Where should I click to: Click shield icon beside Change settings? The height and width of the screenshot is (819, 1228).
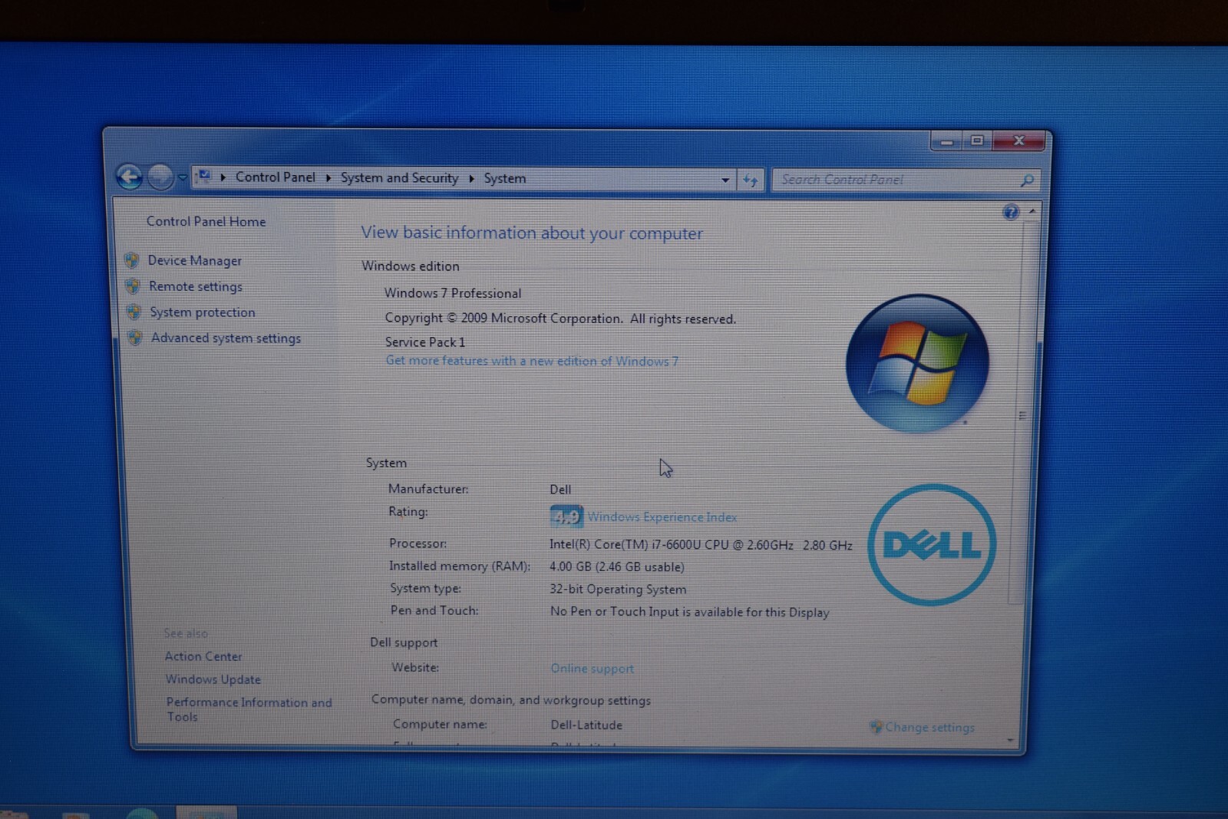(876, 727)
